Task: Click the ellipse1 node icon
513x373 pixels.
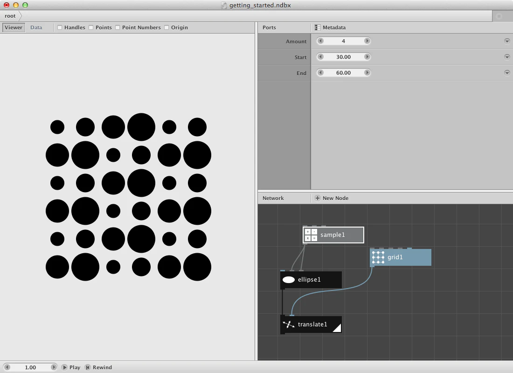Action: (289, 280)
